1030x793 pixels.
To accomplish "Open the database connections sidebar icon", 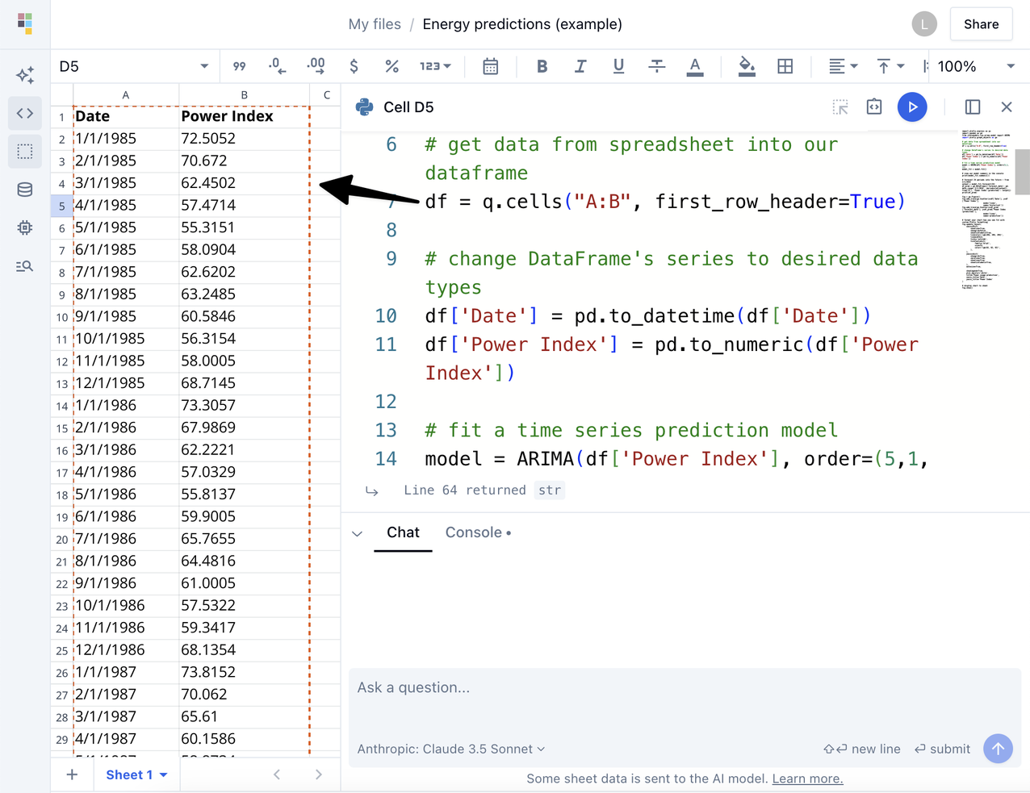I will tap(25, 190).
